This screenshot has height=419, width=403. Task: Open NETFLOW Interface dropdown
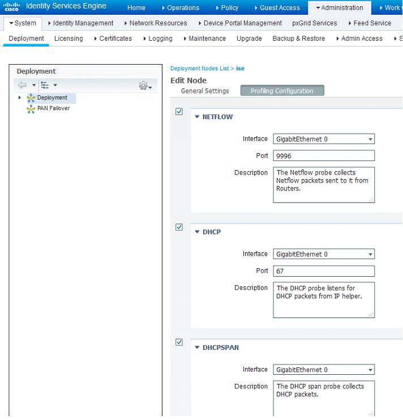click(324, 139)
